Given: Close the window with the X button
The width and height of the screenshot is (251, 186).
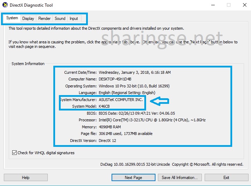Looking at the screenshot, I should (x=245, y=5).
